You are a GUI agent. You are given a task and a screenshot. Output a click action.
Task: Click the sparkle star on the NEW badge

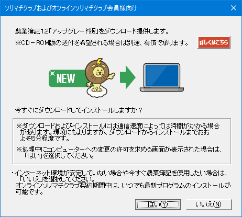[52, 73]
